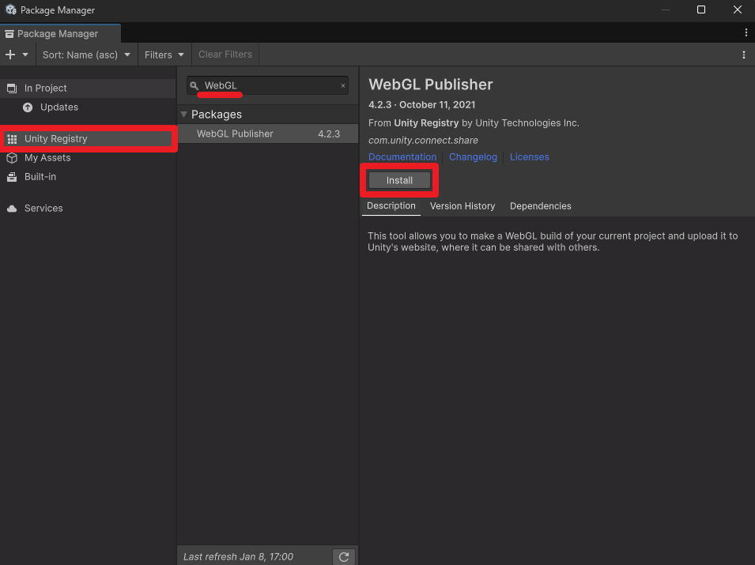Click the WebGL search field
Image resolution: width=755 pixels, height=565 pixels.
(x=267, y=85)
